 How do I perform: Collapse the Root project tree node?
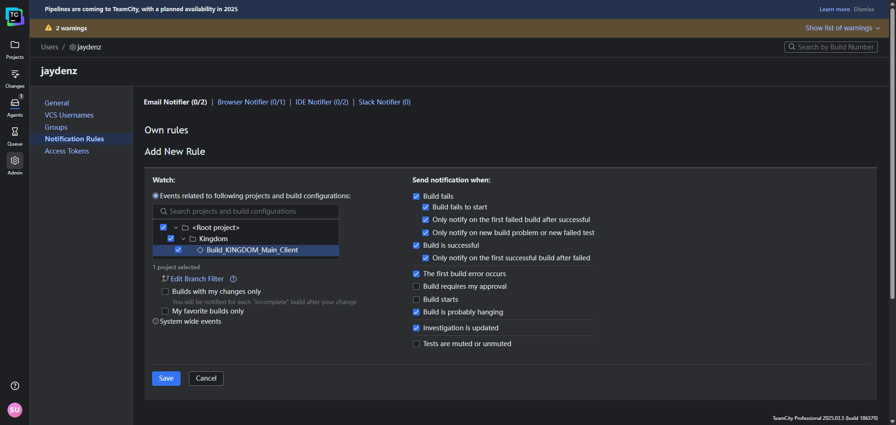[x=176, y=228]
